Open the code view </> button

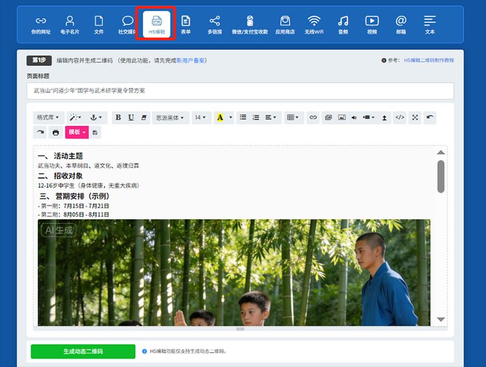coord(400,117)
